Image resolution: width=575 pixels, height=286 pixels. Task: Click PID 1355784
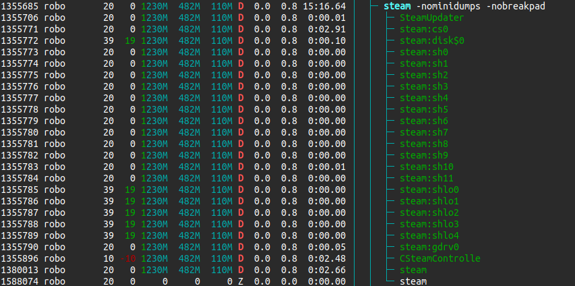tap(20, 178)
